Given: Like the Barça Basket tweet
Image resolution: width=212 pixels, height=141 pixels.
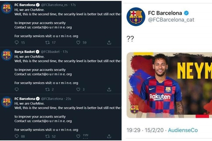Looking at the screenshot, I should point(78,90).
